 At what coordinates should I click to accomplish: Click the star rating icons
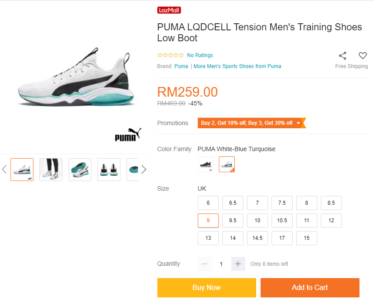(x=171, y=55)
